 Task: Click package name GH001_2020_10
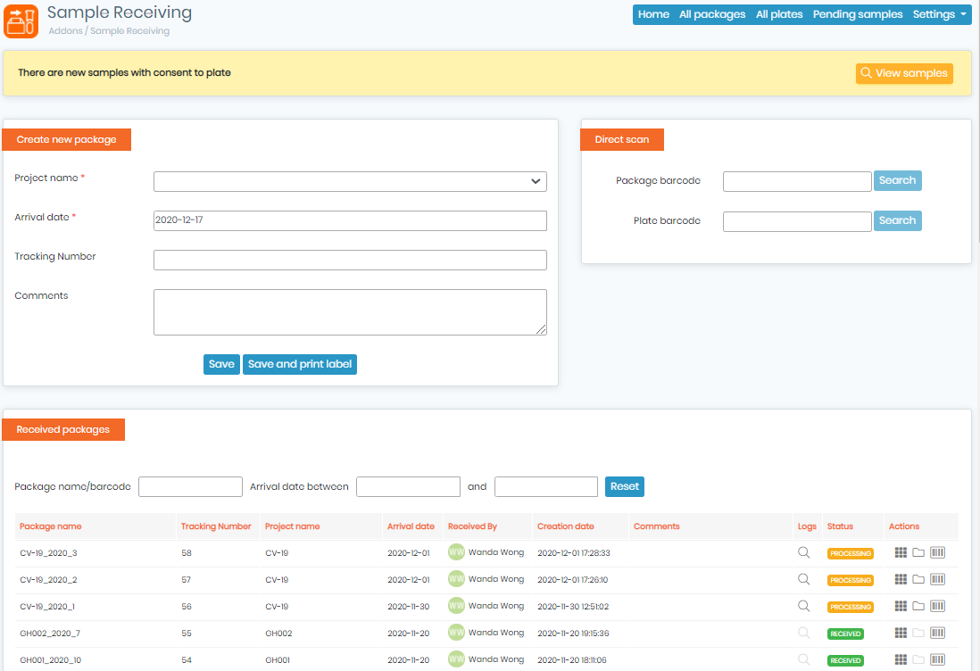(51, 660)
